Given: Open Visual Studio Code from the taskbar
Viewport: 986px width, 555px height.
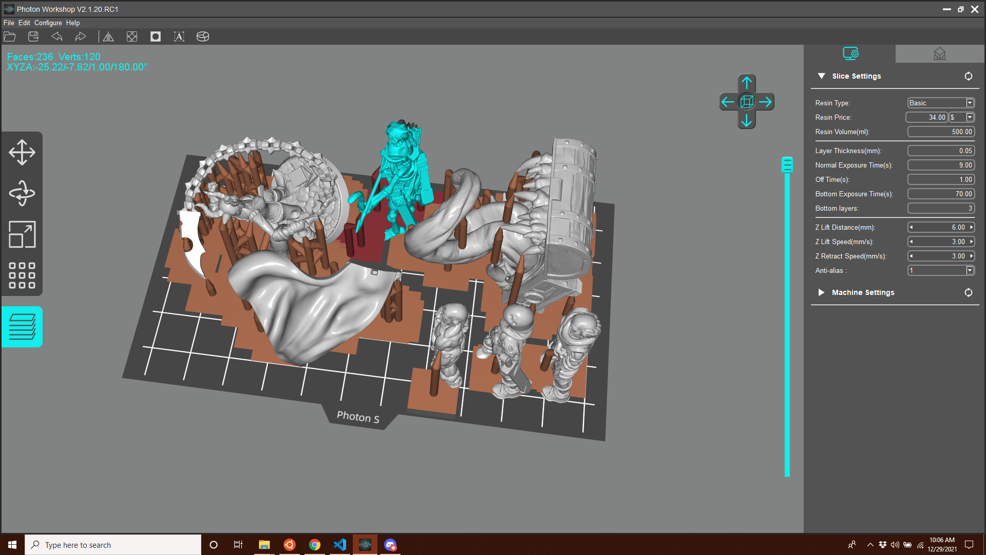Looking at the screenshot, I should pos(339,545).
